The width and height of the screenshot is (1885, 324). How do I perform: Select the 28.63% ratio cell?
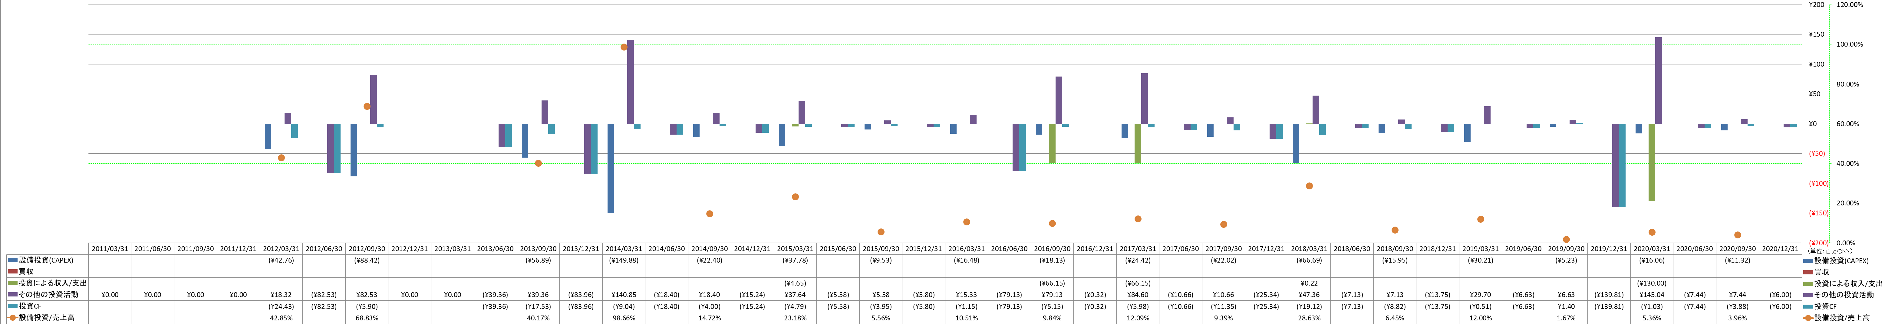[x=1309, y=318]
